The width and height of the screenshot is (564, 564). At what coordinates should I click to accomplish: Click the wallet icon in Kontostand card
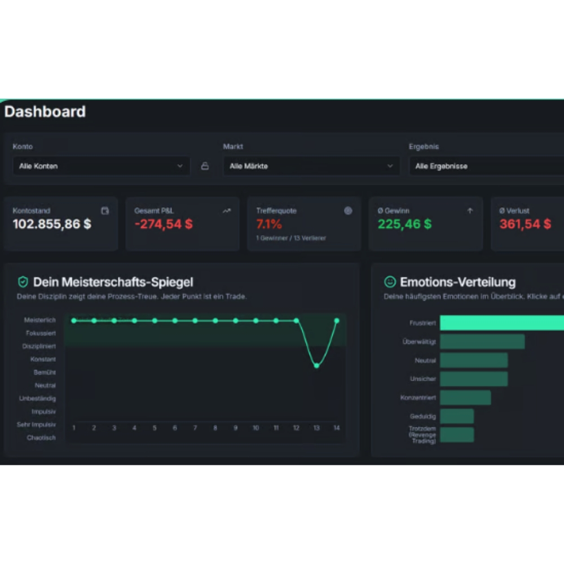(105, 210)
